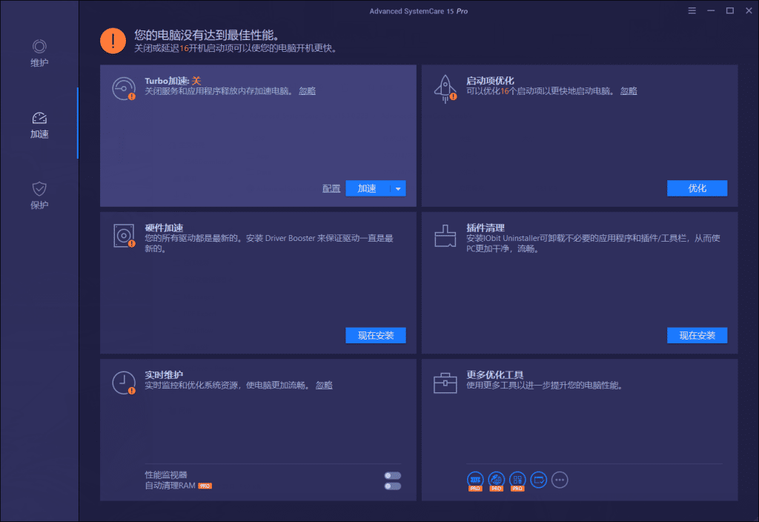Minimize the Advanced SystemCare window
759x522 pixels.
point(711,10)
